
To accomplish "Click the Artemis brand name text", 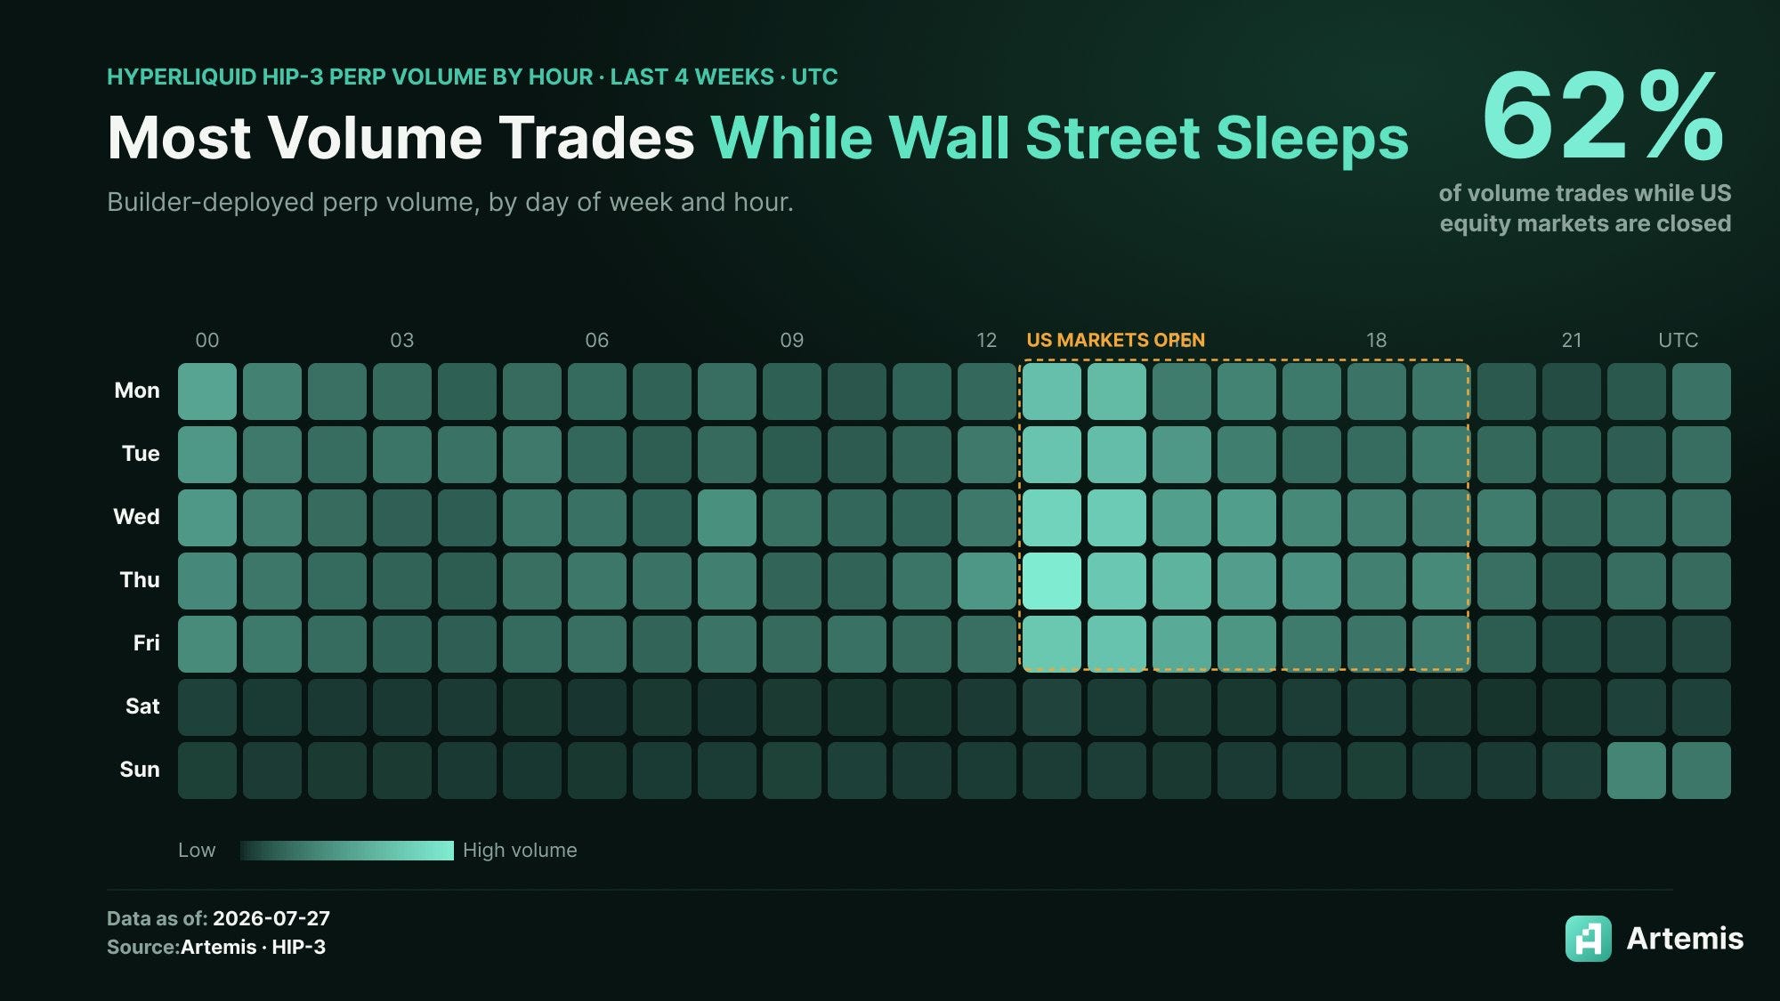I will 1685,939.
